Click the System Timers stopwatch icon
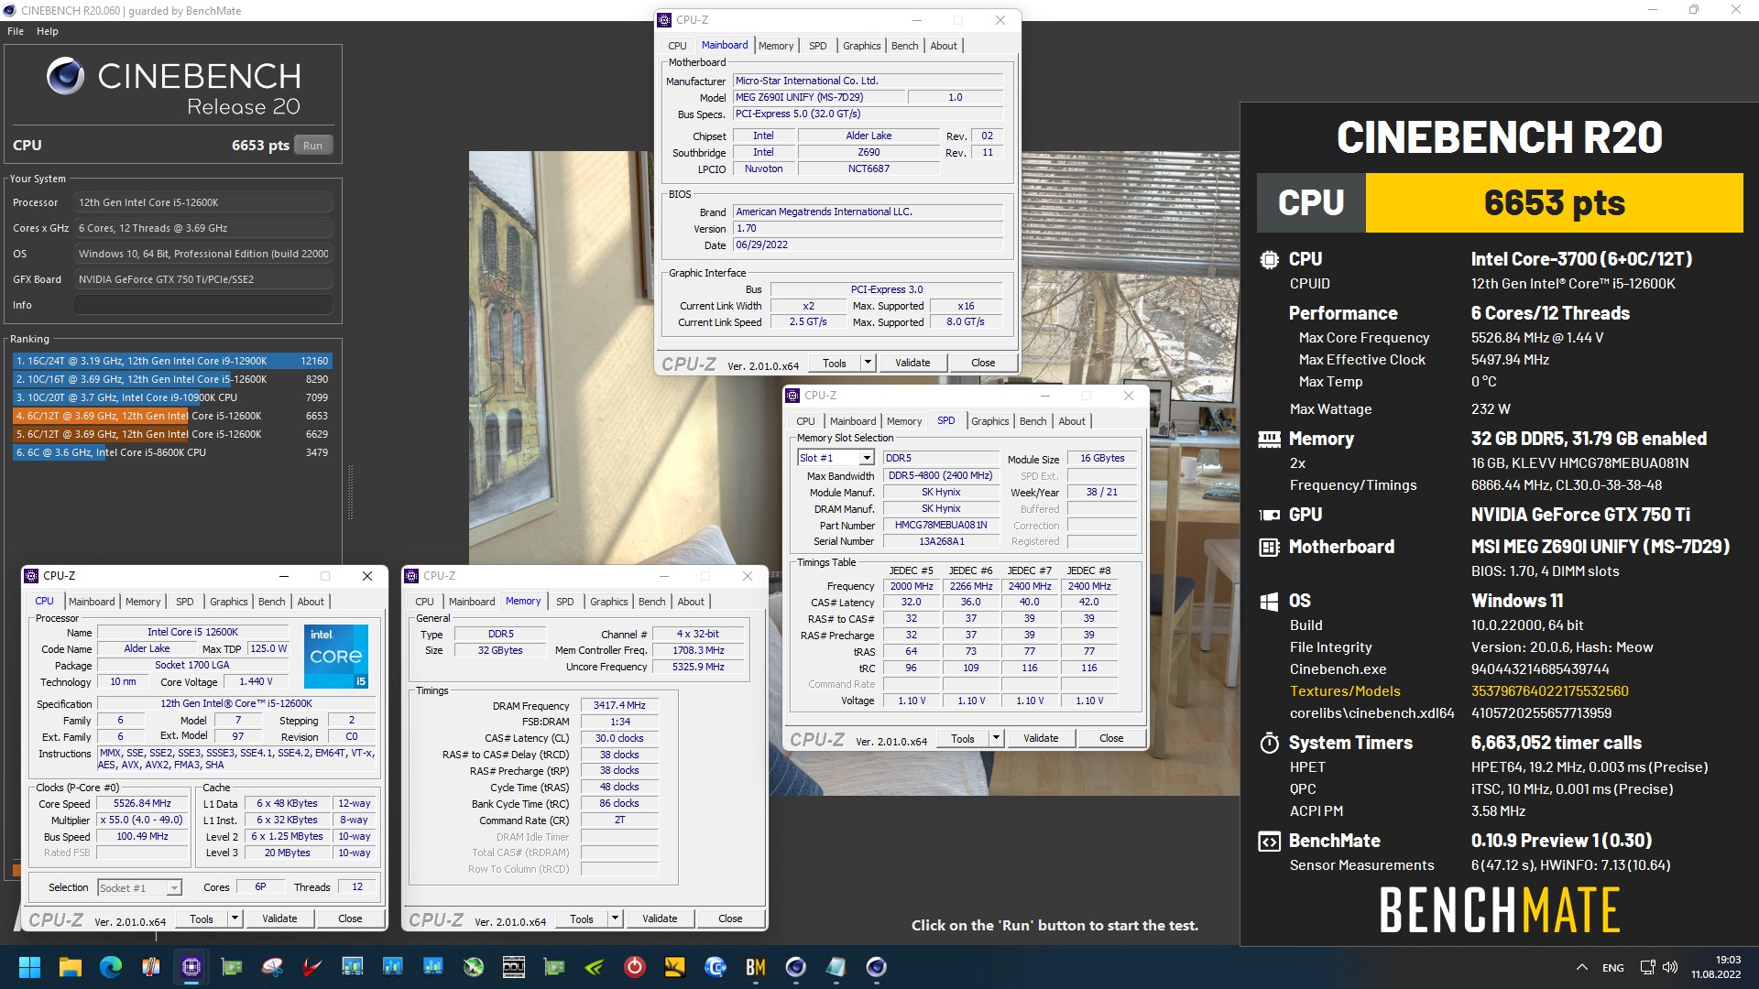1759x989 pixels. (x=1269, y=743)
